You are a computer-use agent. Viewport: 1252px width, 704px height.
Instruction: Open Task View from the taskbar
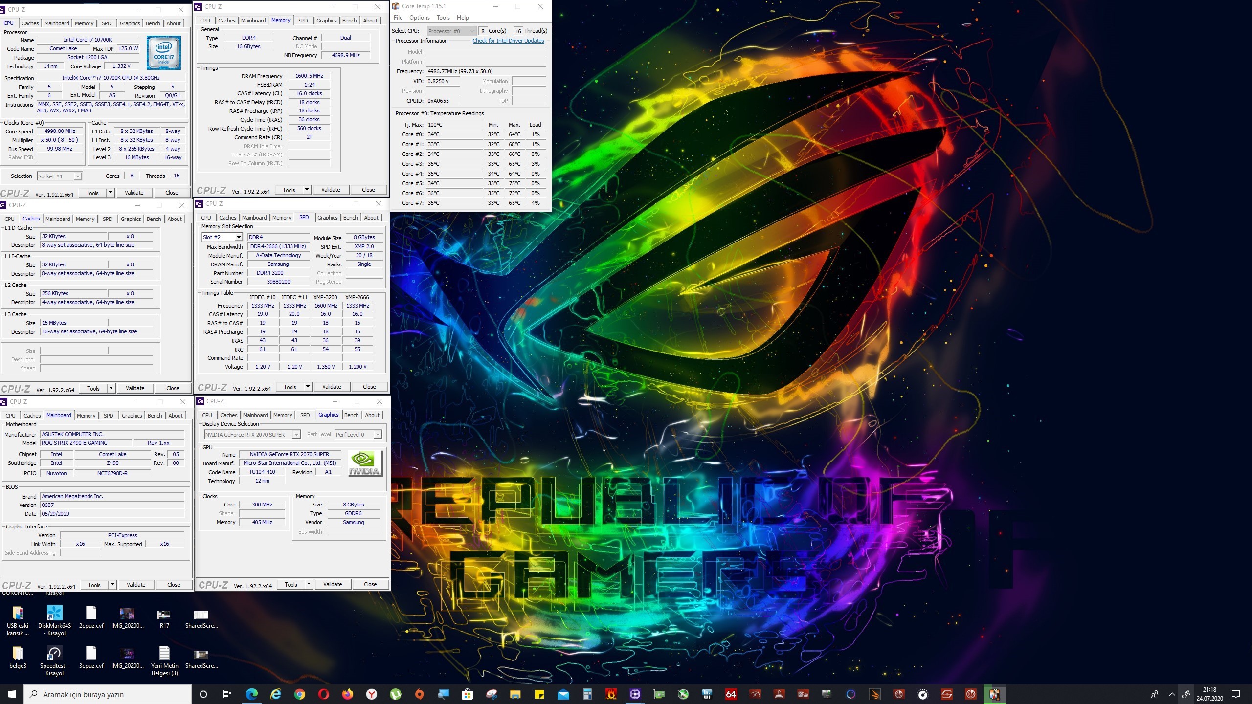[227, 694]
